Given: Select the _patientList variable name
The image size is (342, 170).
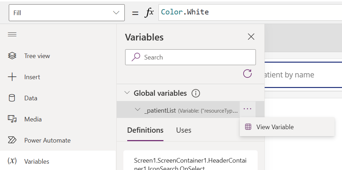Looking at the screenshot, I should 160,111.
